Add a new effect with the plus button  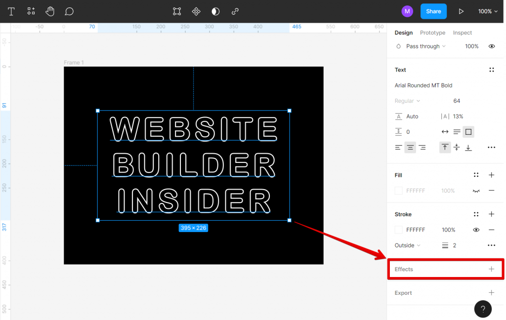point(491,269)
